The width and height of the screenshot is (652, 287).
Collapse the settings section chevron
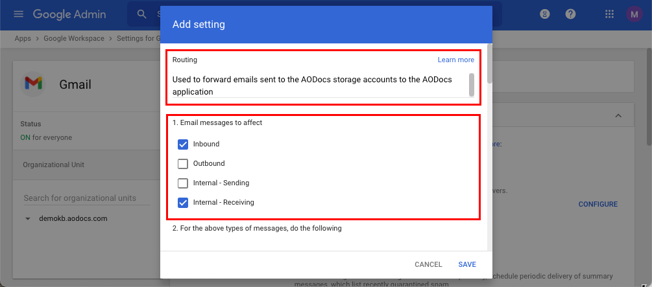pyautogui.click(x=618, y=115)
